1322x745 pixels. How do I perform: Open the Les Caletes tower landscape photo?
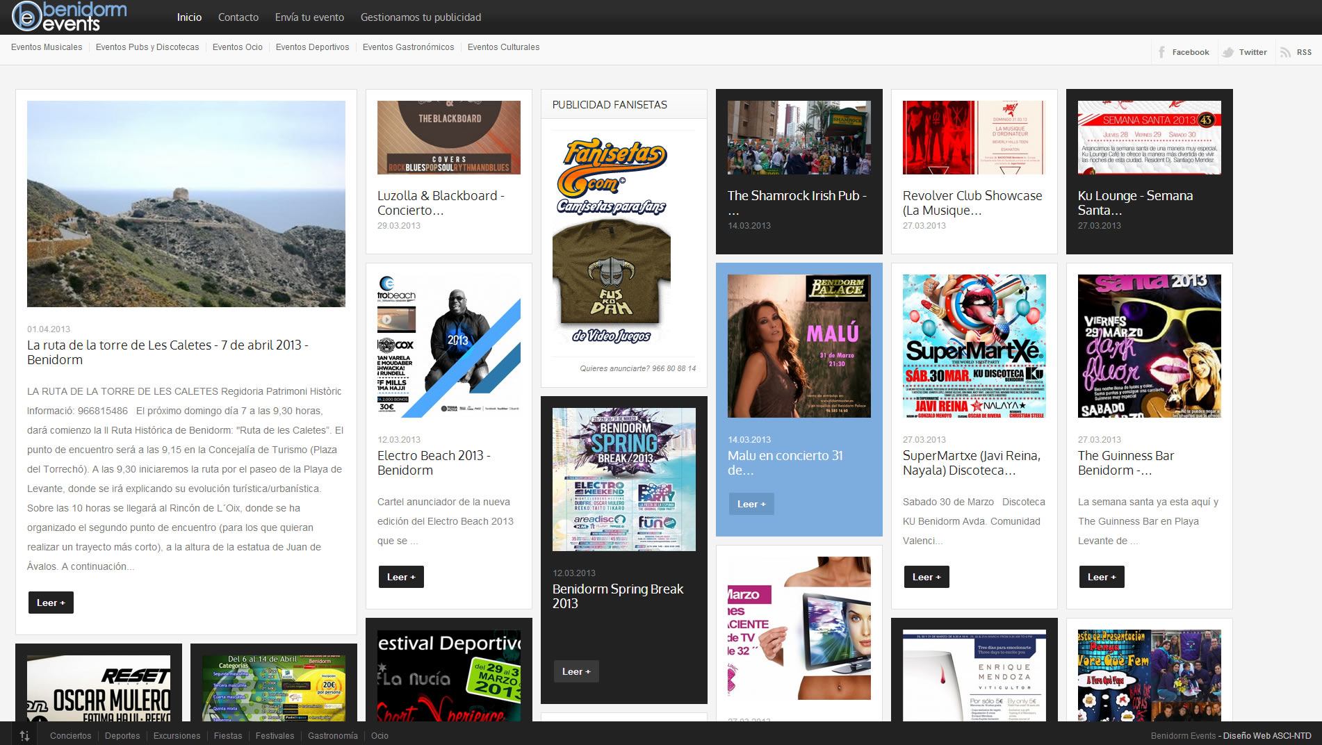click(186, 204)
